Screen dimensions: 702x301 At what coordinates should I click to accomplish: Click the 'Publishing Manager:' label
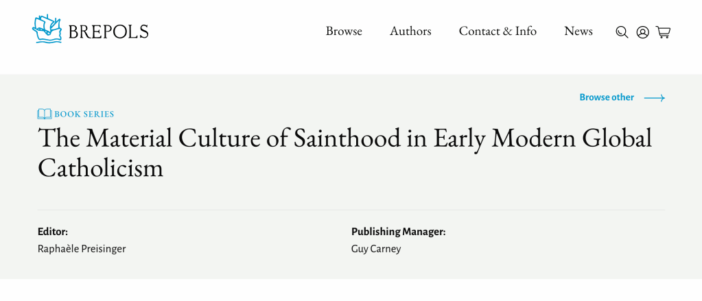pyautogui.click(x=398, y=232)
